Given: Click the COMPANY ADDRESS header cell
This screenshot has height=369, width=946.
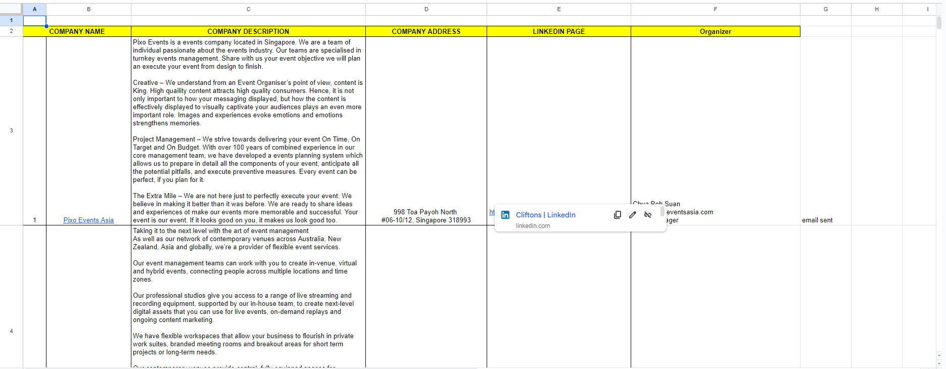Looking at the screenshot, I should click(x=427, y=31).
